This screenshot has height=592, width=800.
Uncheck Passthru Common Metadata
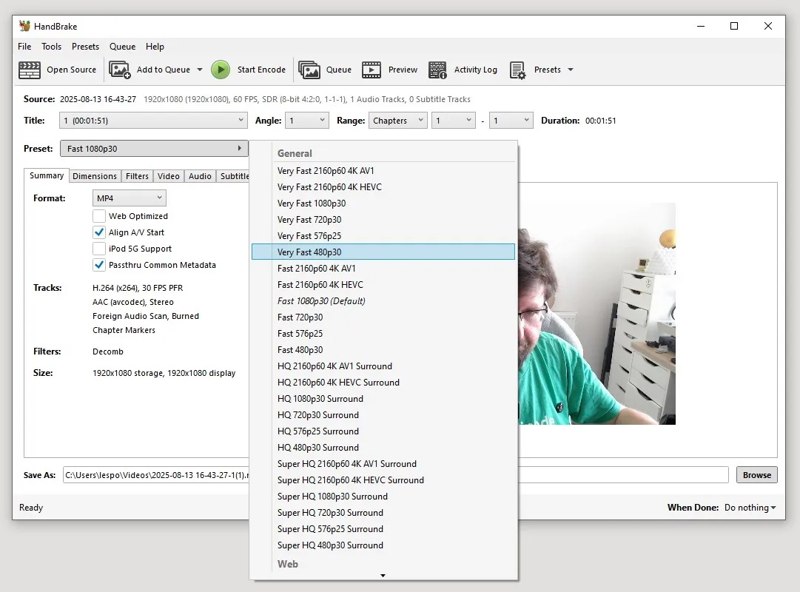coord(99,265)
